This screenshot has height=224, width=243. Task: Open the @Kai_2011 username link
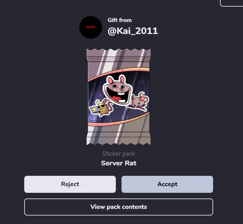[133, 31]
